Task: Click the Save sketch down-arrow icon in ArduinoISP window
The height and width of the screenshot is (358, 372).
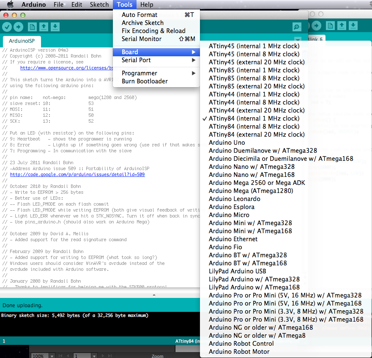Action: 55,27
